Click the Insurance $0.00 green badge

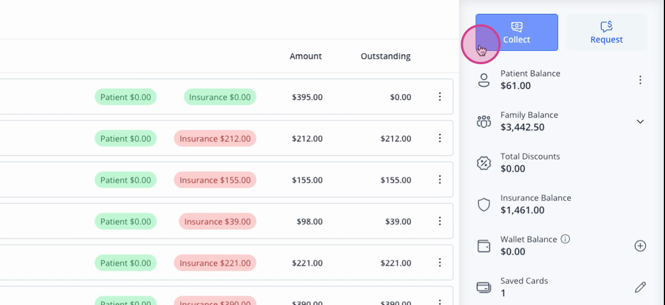tap(220, 97)
